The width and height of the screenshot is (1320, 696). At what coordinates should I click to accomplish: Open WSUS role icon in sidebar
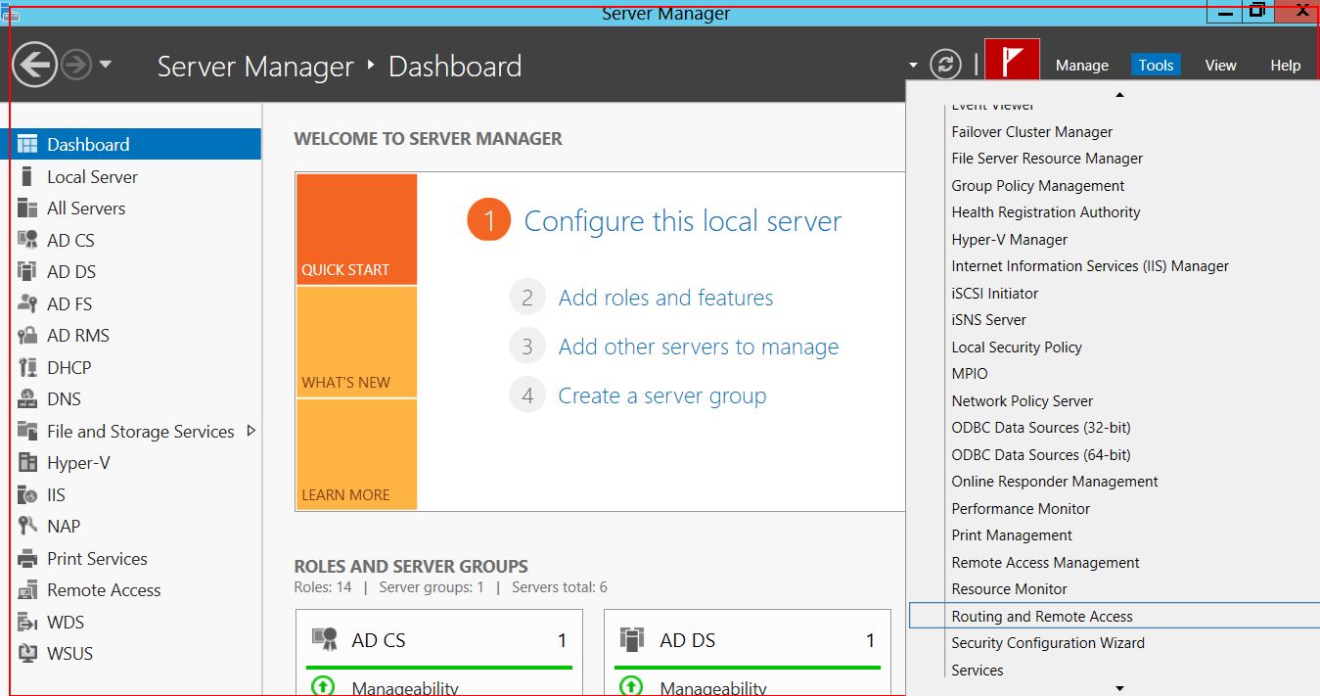[28, 654]
